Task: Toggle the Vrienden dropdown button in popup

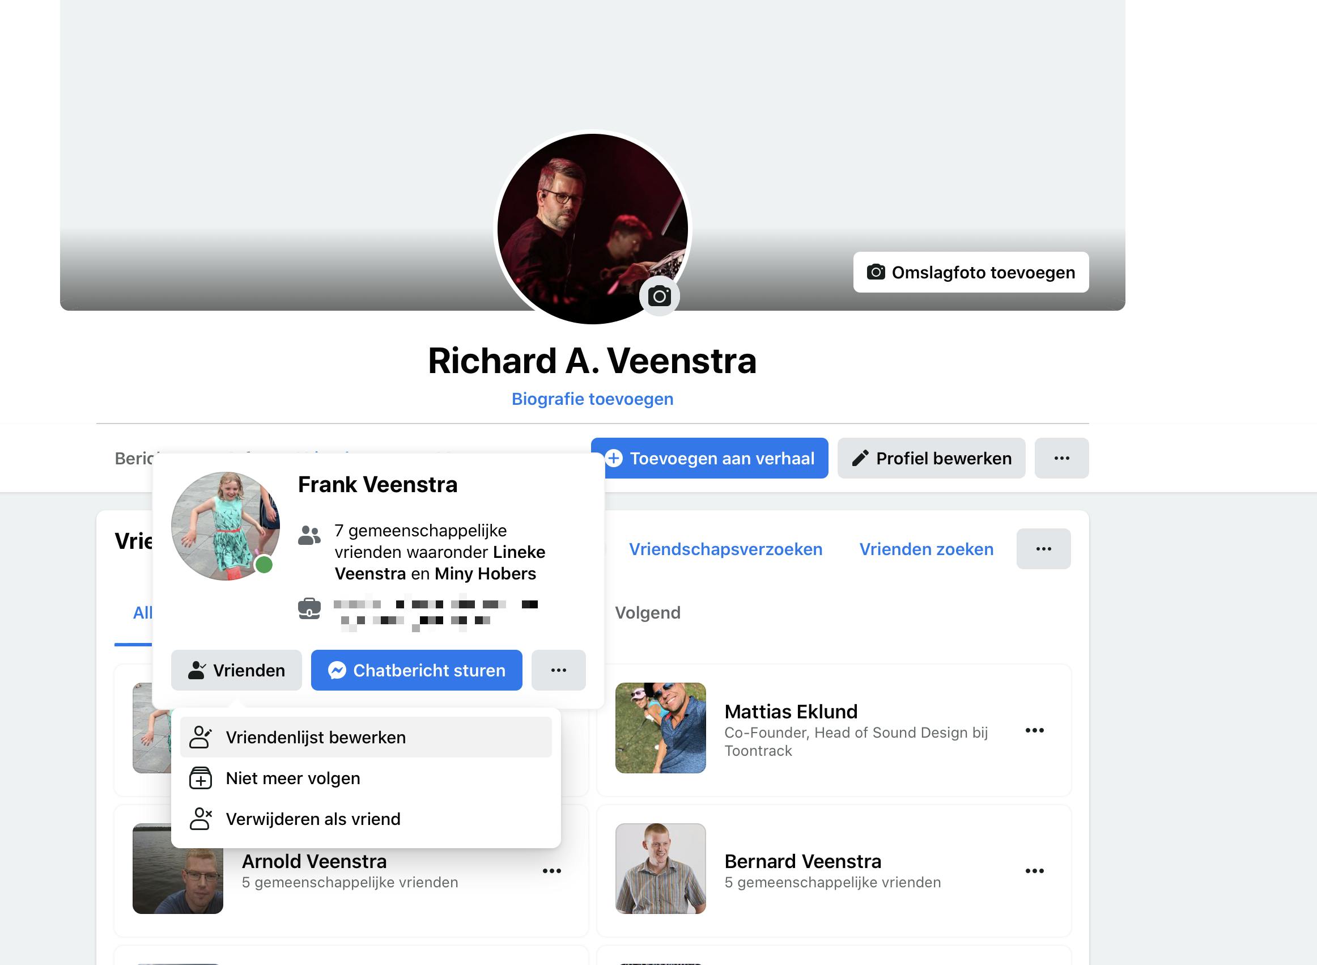Action: (x=236, y=670)
